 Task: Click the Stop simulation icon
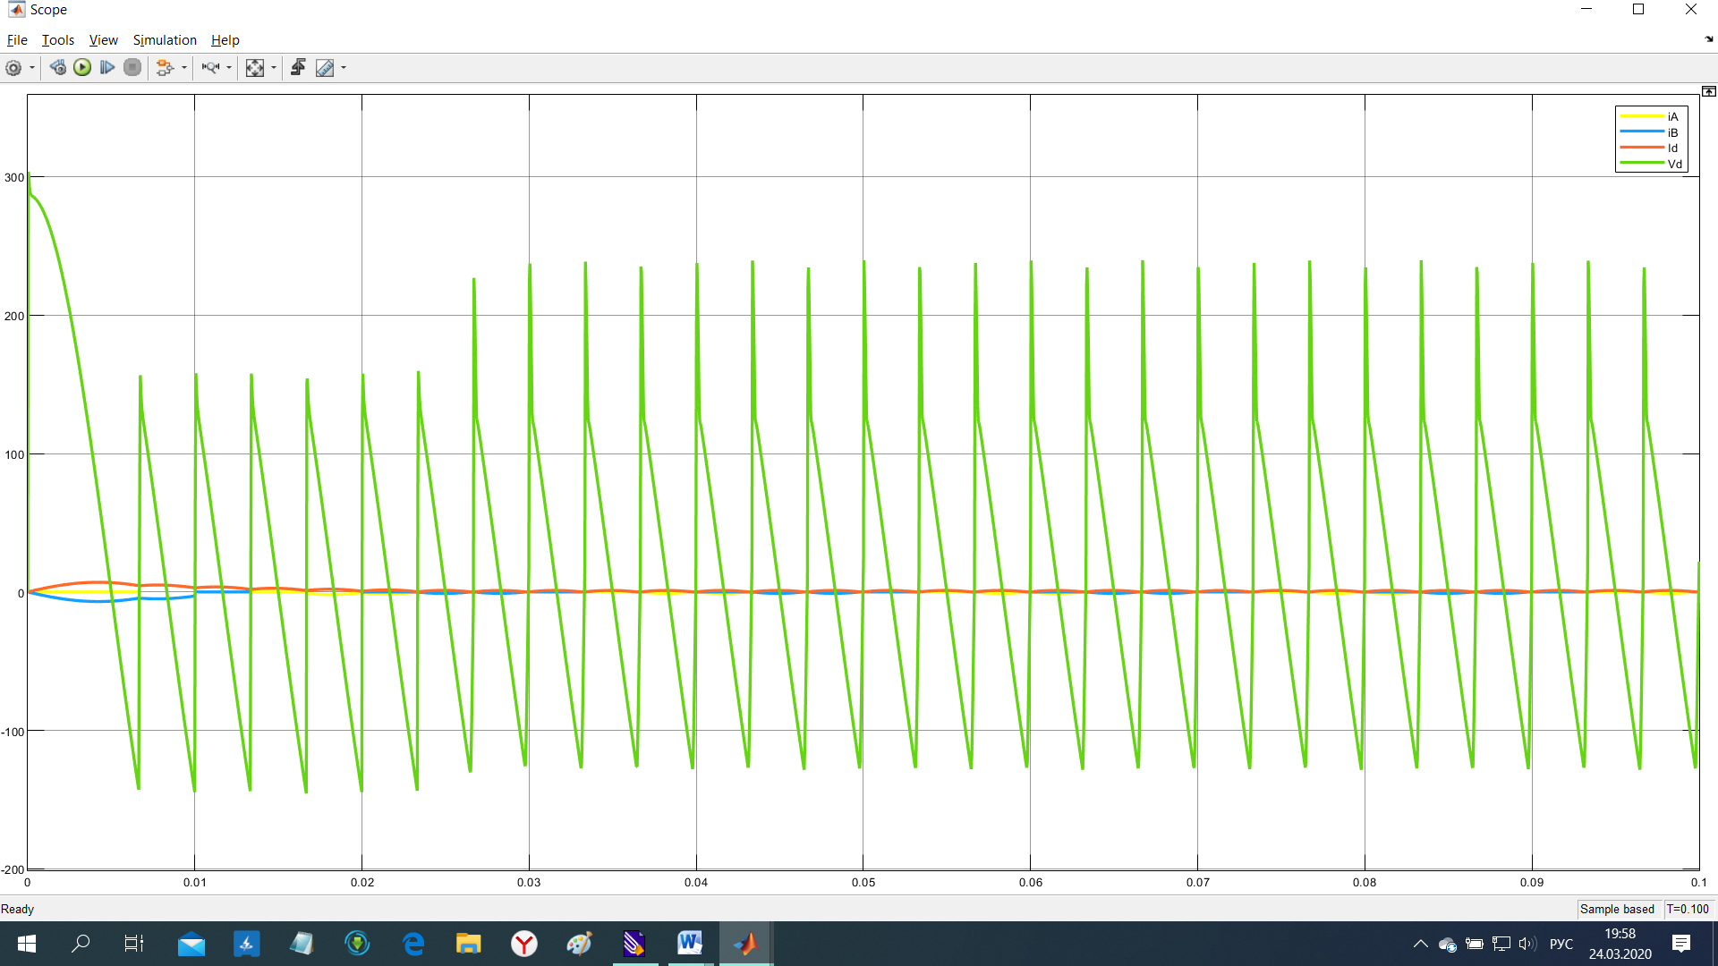click(x=132, y=68)
